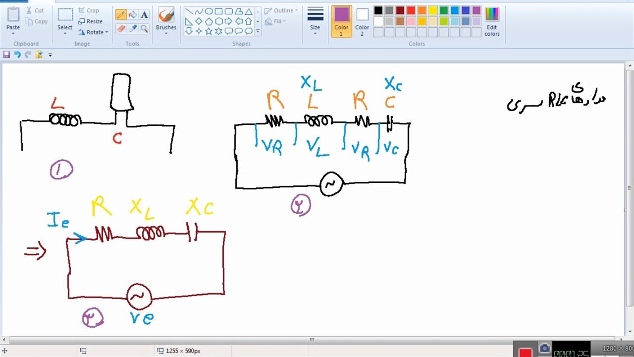The width and height of the screenshot is (634, 357).
Task: Pick the Color picker eyedropper tool
Action: tap(133, 29)
